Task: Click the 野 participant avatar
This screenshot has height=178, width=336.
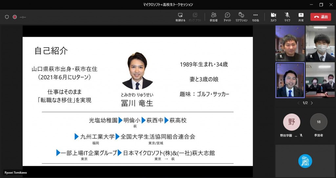Action: (x=291, y=122)
